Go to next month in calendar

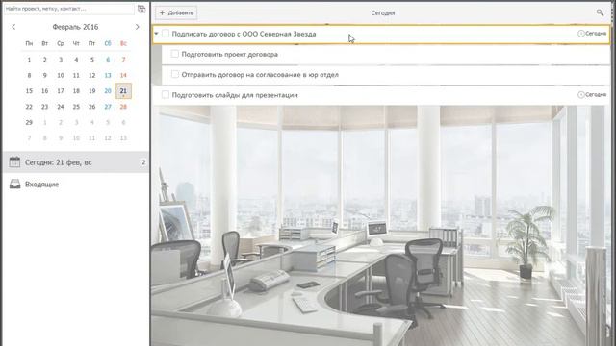point(137,27)
